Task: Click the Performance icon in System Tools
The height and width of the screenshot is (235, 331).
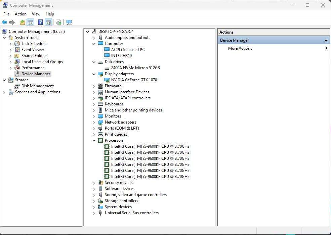Action: point(17,68)
